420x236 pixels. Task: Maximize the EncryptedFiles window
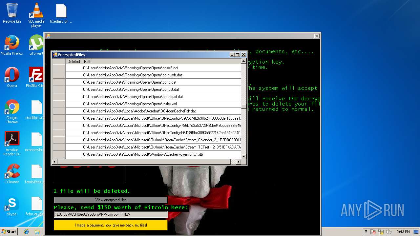tap(237, 55)
